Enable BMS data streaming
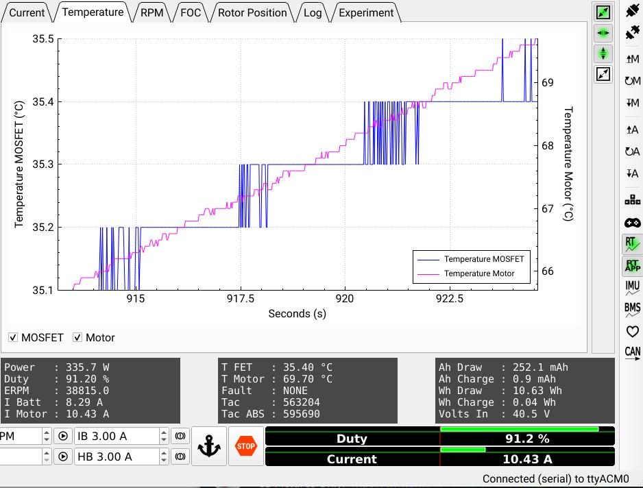643x488 pixels. click(x=632, y=308)
